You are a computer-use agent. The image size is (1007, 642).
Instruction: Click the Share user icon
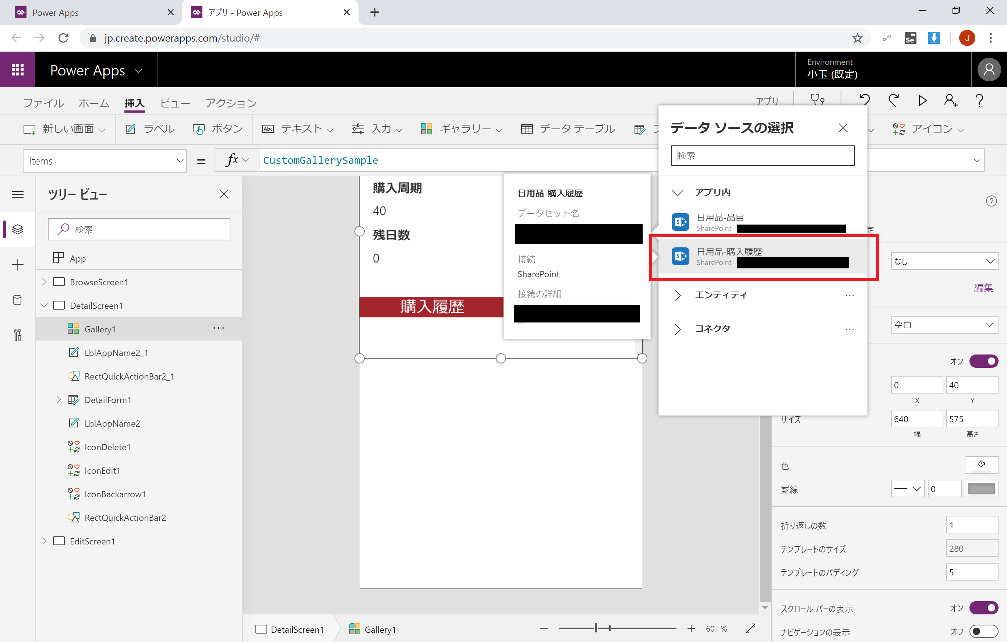(x=950, y=100)
